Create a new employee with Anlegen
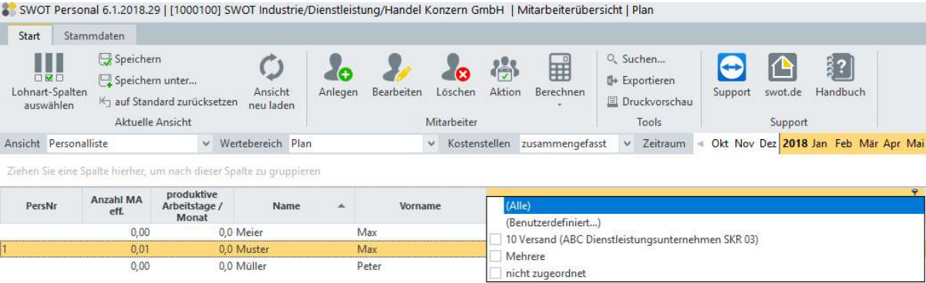The height and width of the screenshot is (283, 926). click(338, 68)
